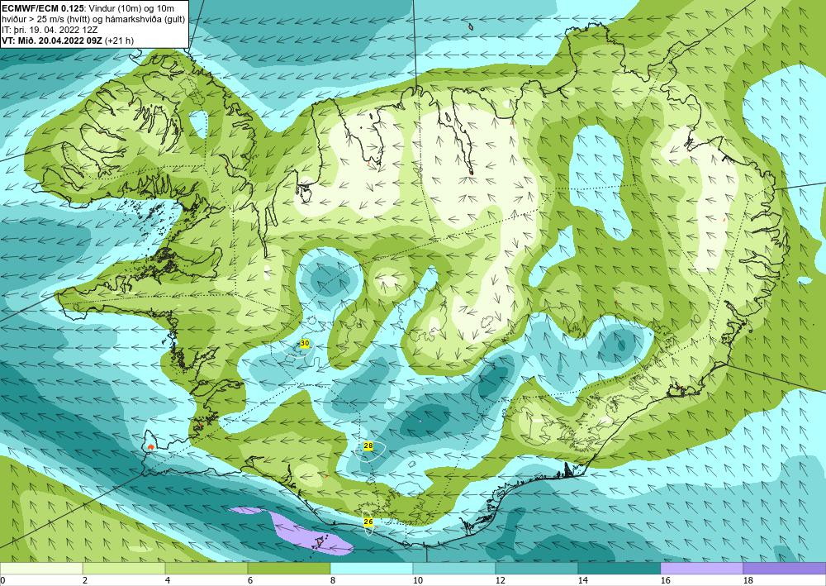826x586 pixels.
Task: Click the VT: Mið. 20.04.2022 09Z line
Action: (68, 40)
